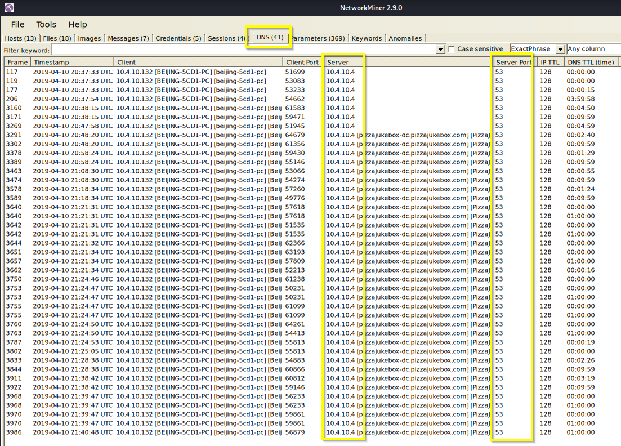Switch to the Images tab
The height and width of the screenshot is (446, 621).
click(90, 38)
